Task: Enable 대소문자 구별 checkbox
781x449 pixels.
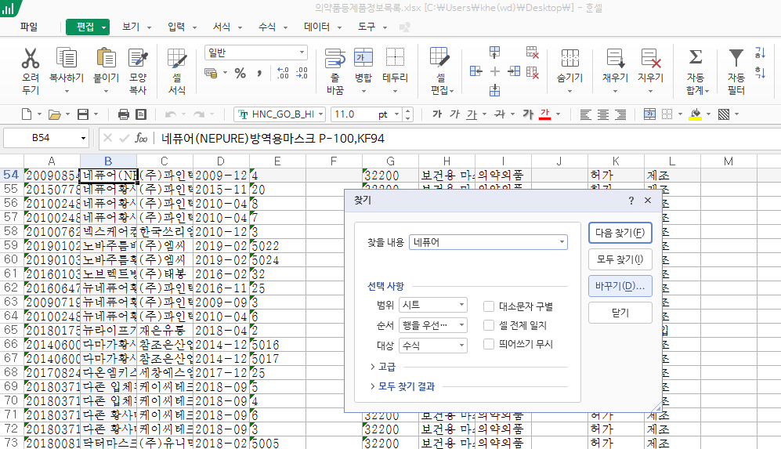Action: [x=489, y=306]
